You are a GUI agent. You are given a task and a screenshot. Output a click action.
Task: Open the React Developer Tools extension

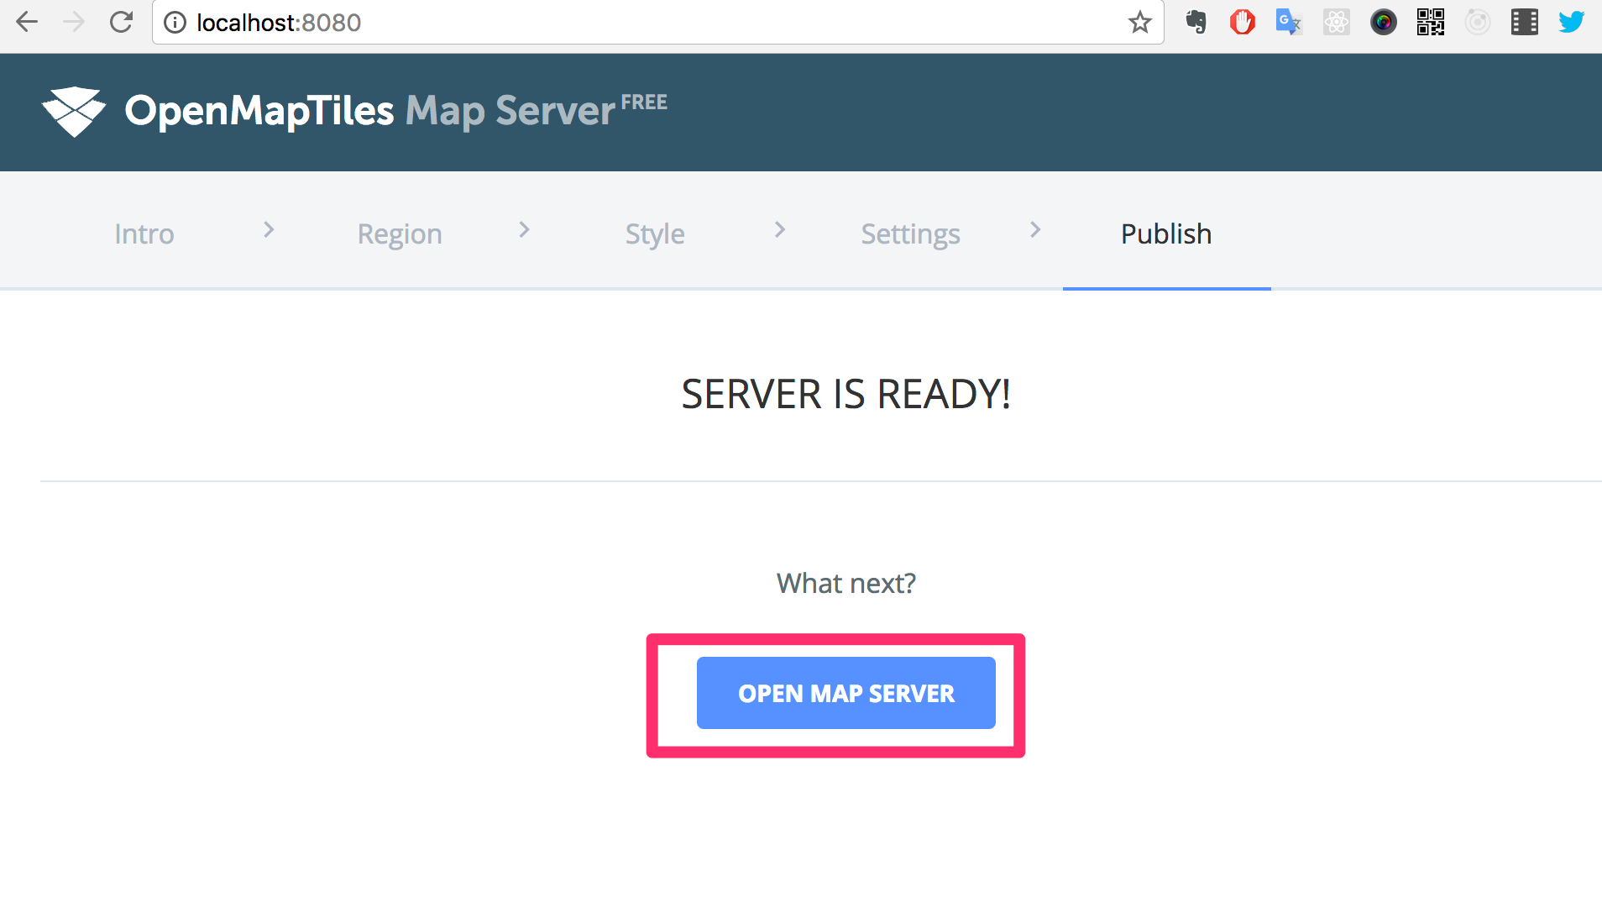1336,22
